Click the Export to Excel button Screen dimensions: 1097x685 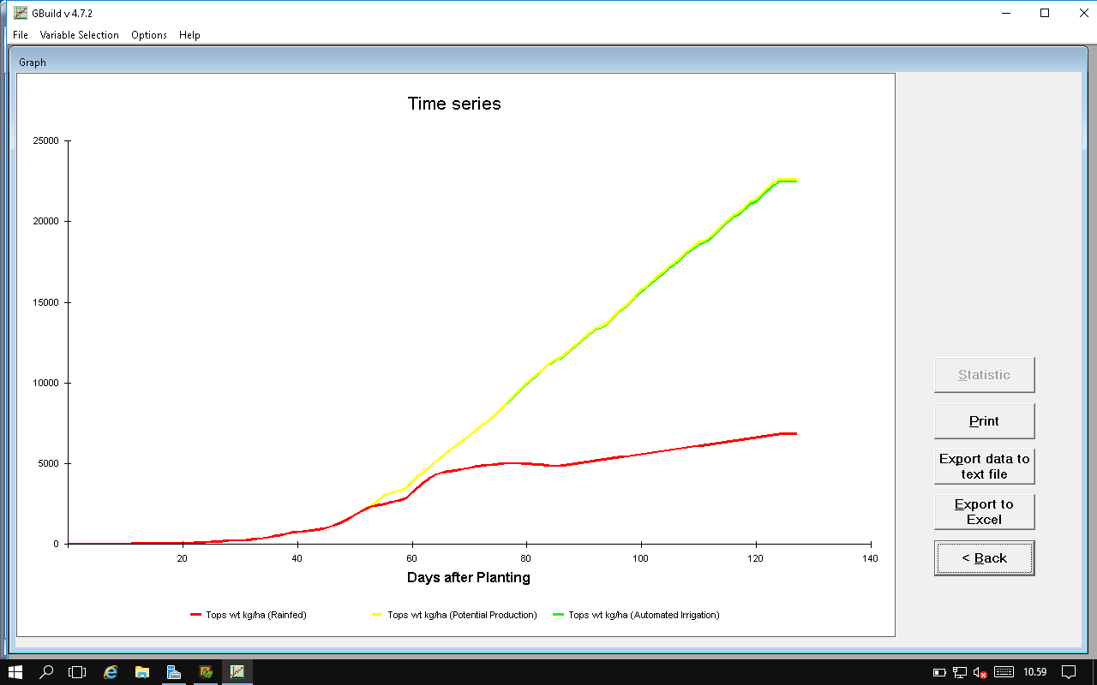(984, 512)
